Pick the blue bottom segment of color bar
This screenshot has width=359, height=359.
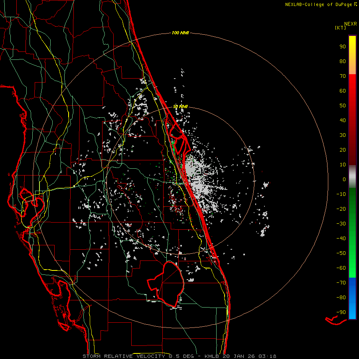352,298
